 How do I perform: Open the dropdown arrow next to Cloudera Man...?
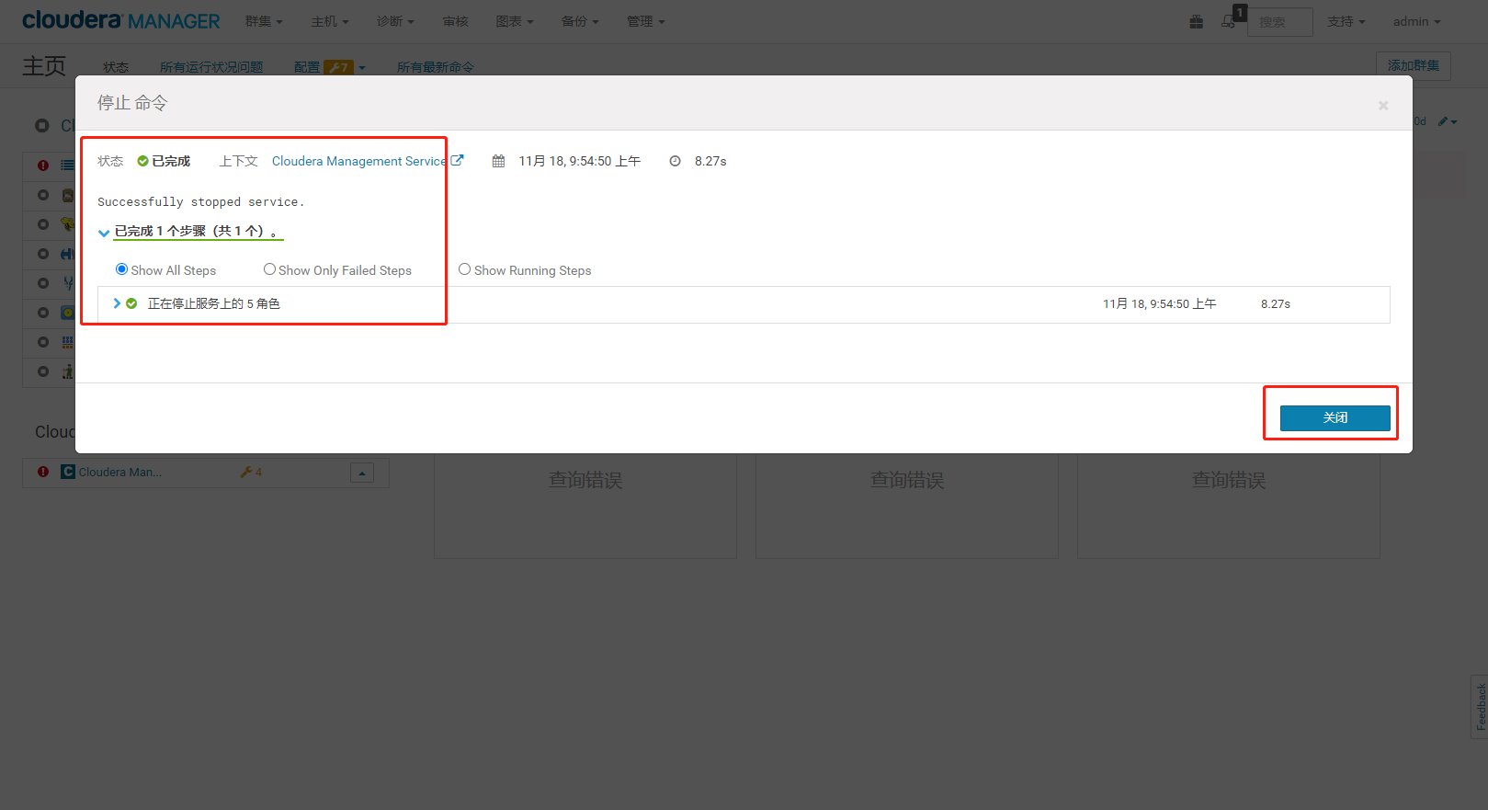click(x=362, y=473)
